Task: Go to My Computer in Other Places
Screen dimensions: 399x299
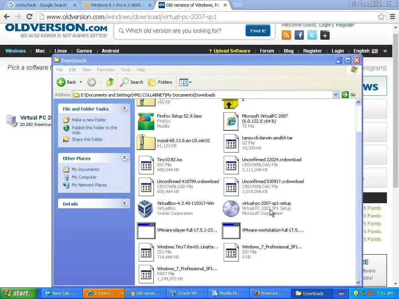Action: coord(84,177)
